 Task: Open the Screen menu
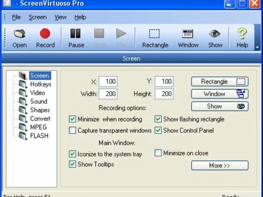tap(37, 17)
